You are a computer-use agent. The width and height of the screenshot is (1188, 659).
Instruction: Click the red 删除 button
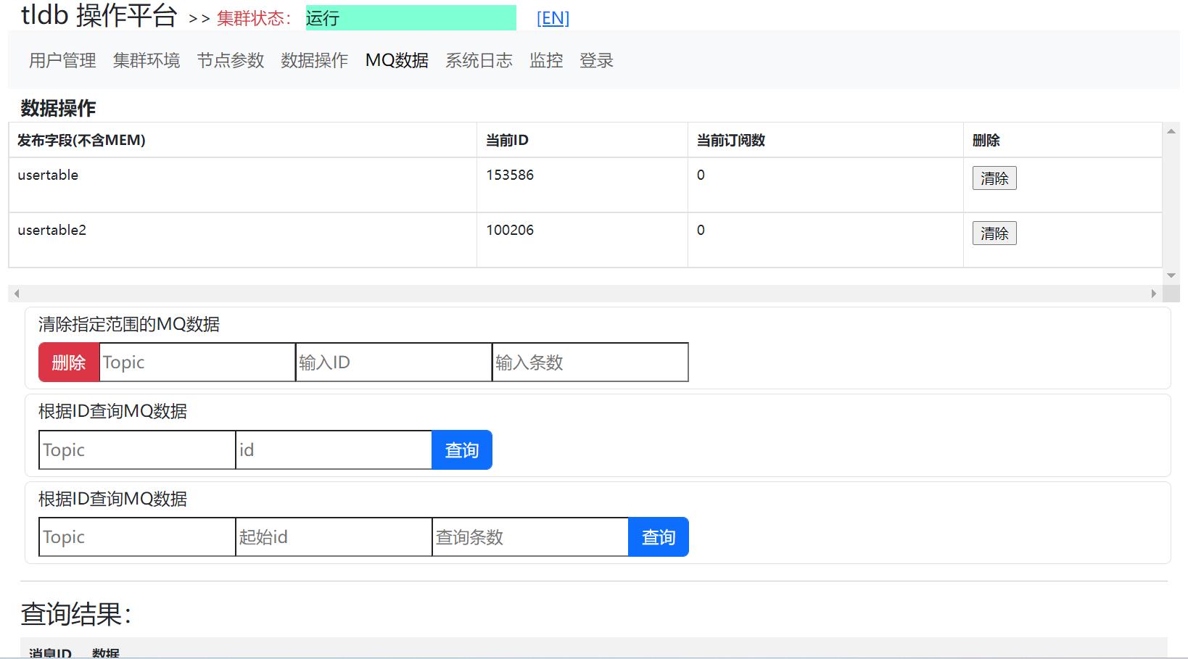pos(69,362)
